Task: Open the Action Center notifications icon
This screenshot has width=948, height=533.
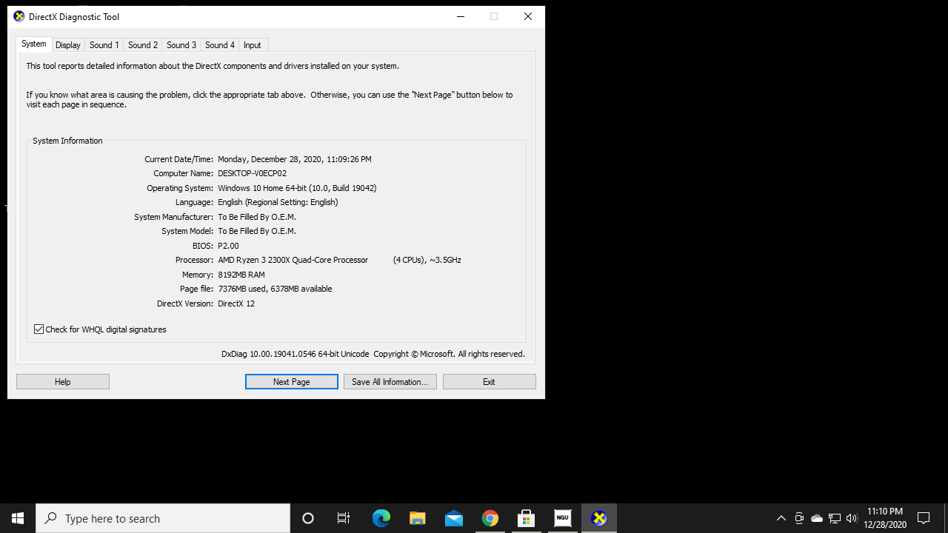Action: point(924,518)
